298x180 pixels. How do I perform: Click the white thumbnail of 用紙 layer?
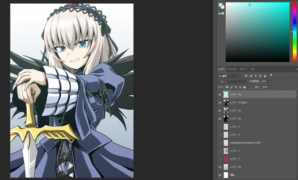[x=226, y=175]
